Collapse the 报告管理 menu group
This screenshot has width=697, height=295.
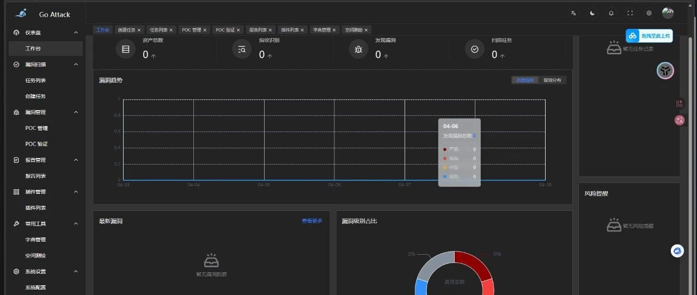tap(76, 160)
